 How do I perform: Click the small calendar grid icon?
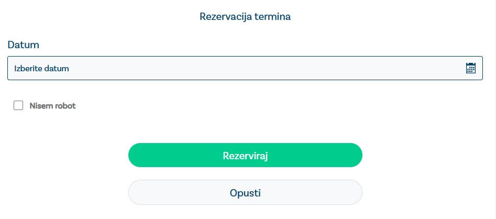[470, 68]
